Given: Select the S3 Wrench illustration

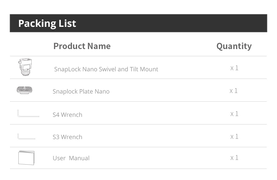Looking at the screenshot, I should (x=26, y=137).
